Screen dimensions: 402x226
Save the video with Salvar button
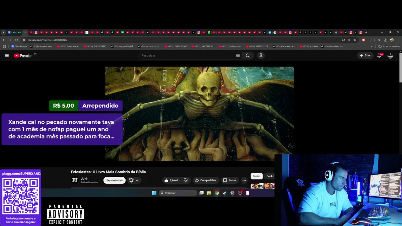coord(230,180)
